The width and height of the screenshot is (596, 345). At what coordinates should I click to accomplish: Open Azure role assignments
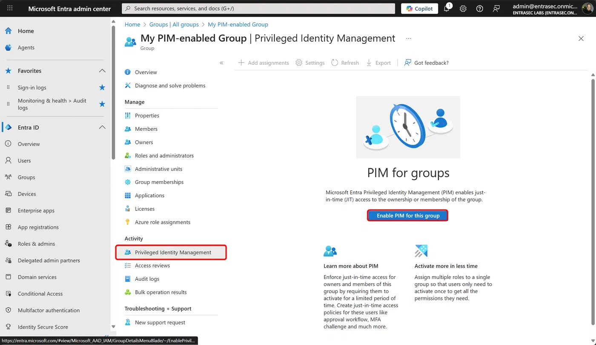tap(163, 222)
